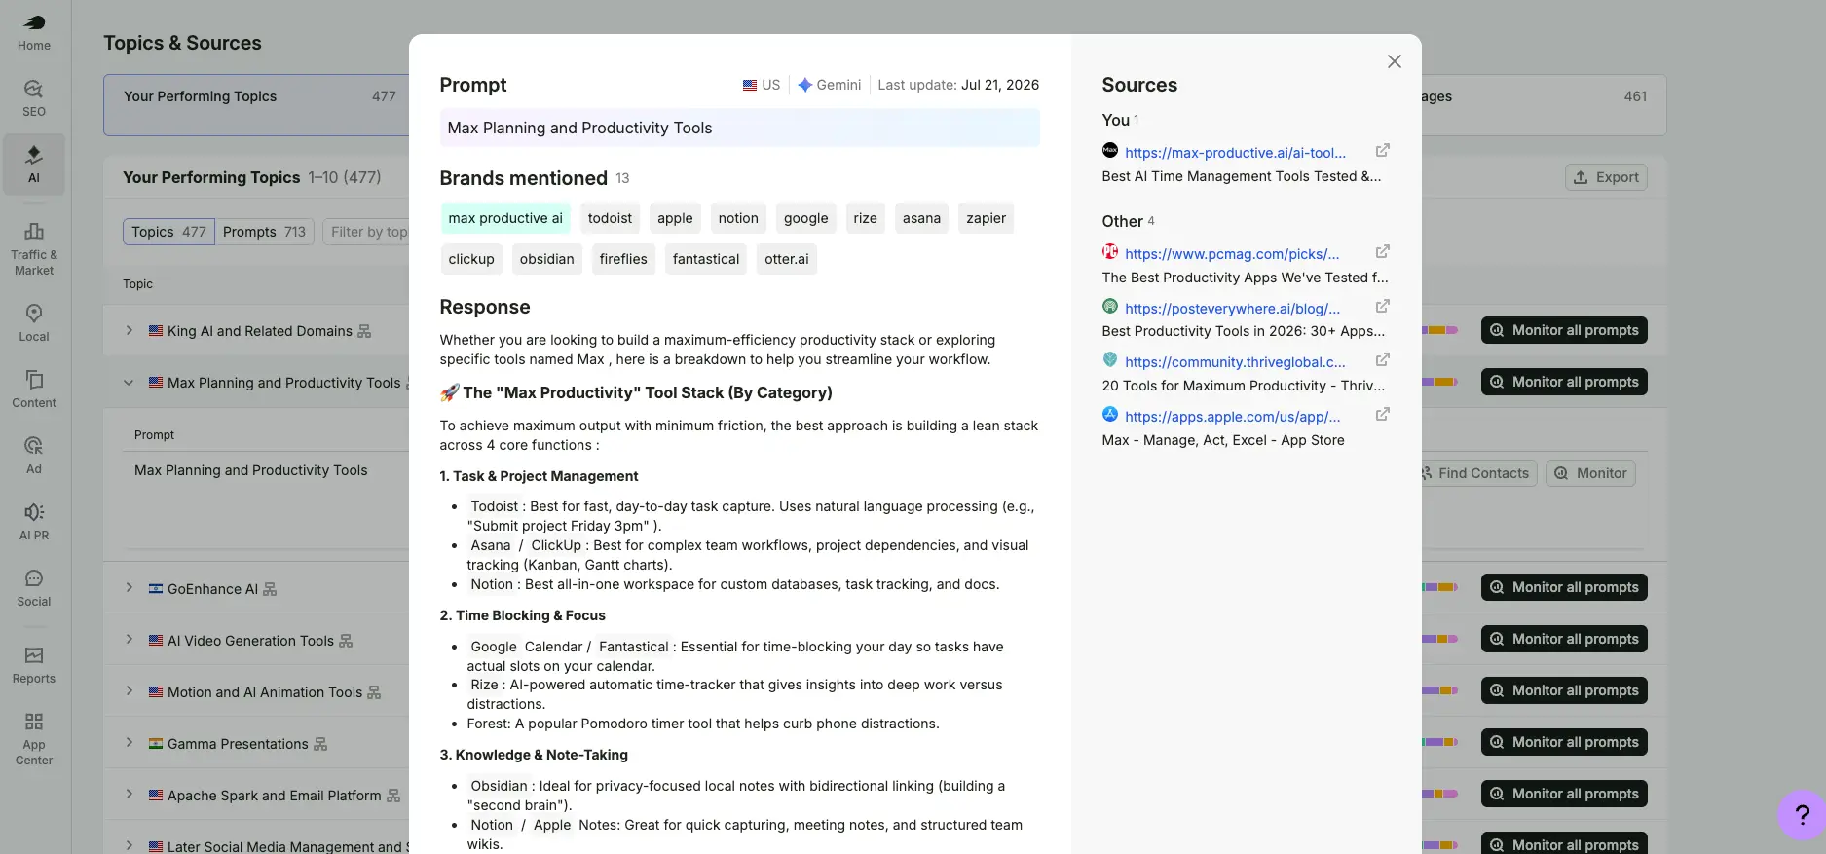The image size is (1826, 854).
Task: Click the logo icon at top of sidebar
Action: tap(33, 21)
